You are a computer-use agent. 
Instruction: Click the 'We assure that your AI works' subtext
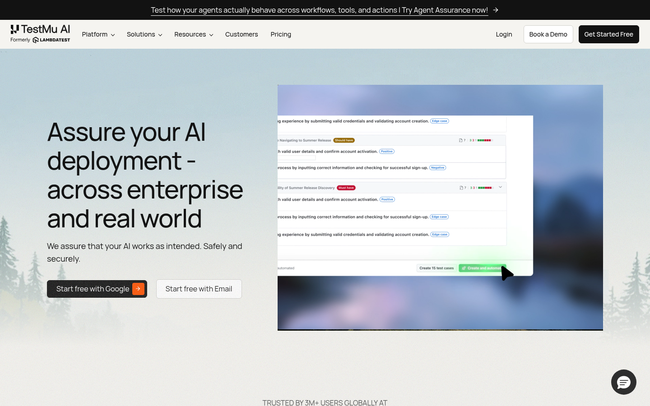pos(144,253)
